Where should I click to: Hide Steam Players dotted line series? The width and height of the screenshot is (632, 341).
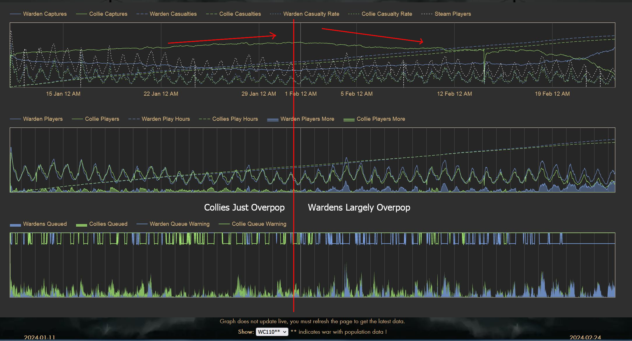pos(453,14)
